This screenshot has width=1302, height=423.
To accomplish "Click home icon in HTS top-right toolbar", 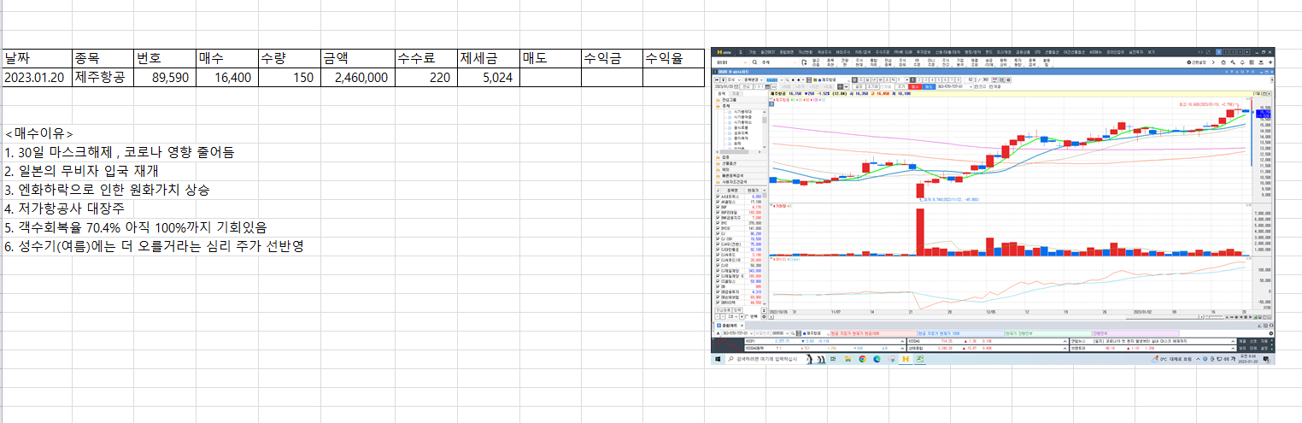I will click(1223, 62).
